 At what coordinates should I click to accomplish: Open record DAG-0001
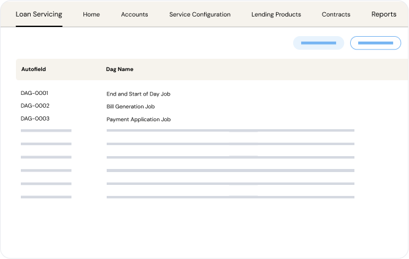(34, 93)
